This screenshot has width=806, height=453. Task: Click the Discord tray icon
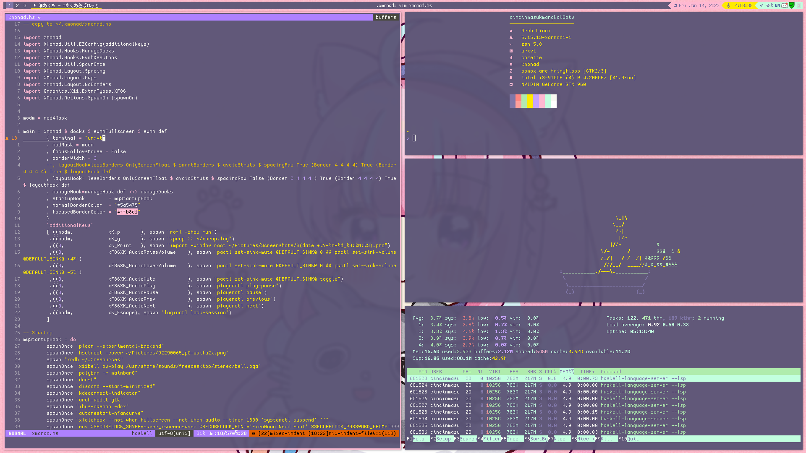point(784,5)
